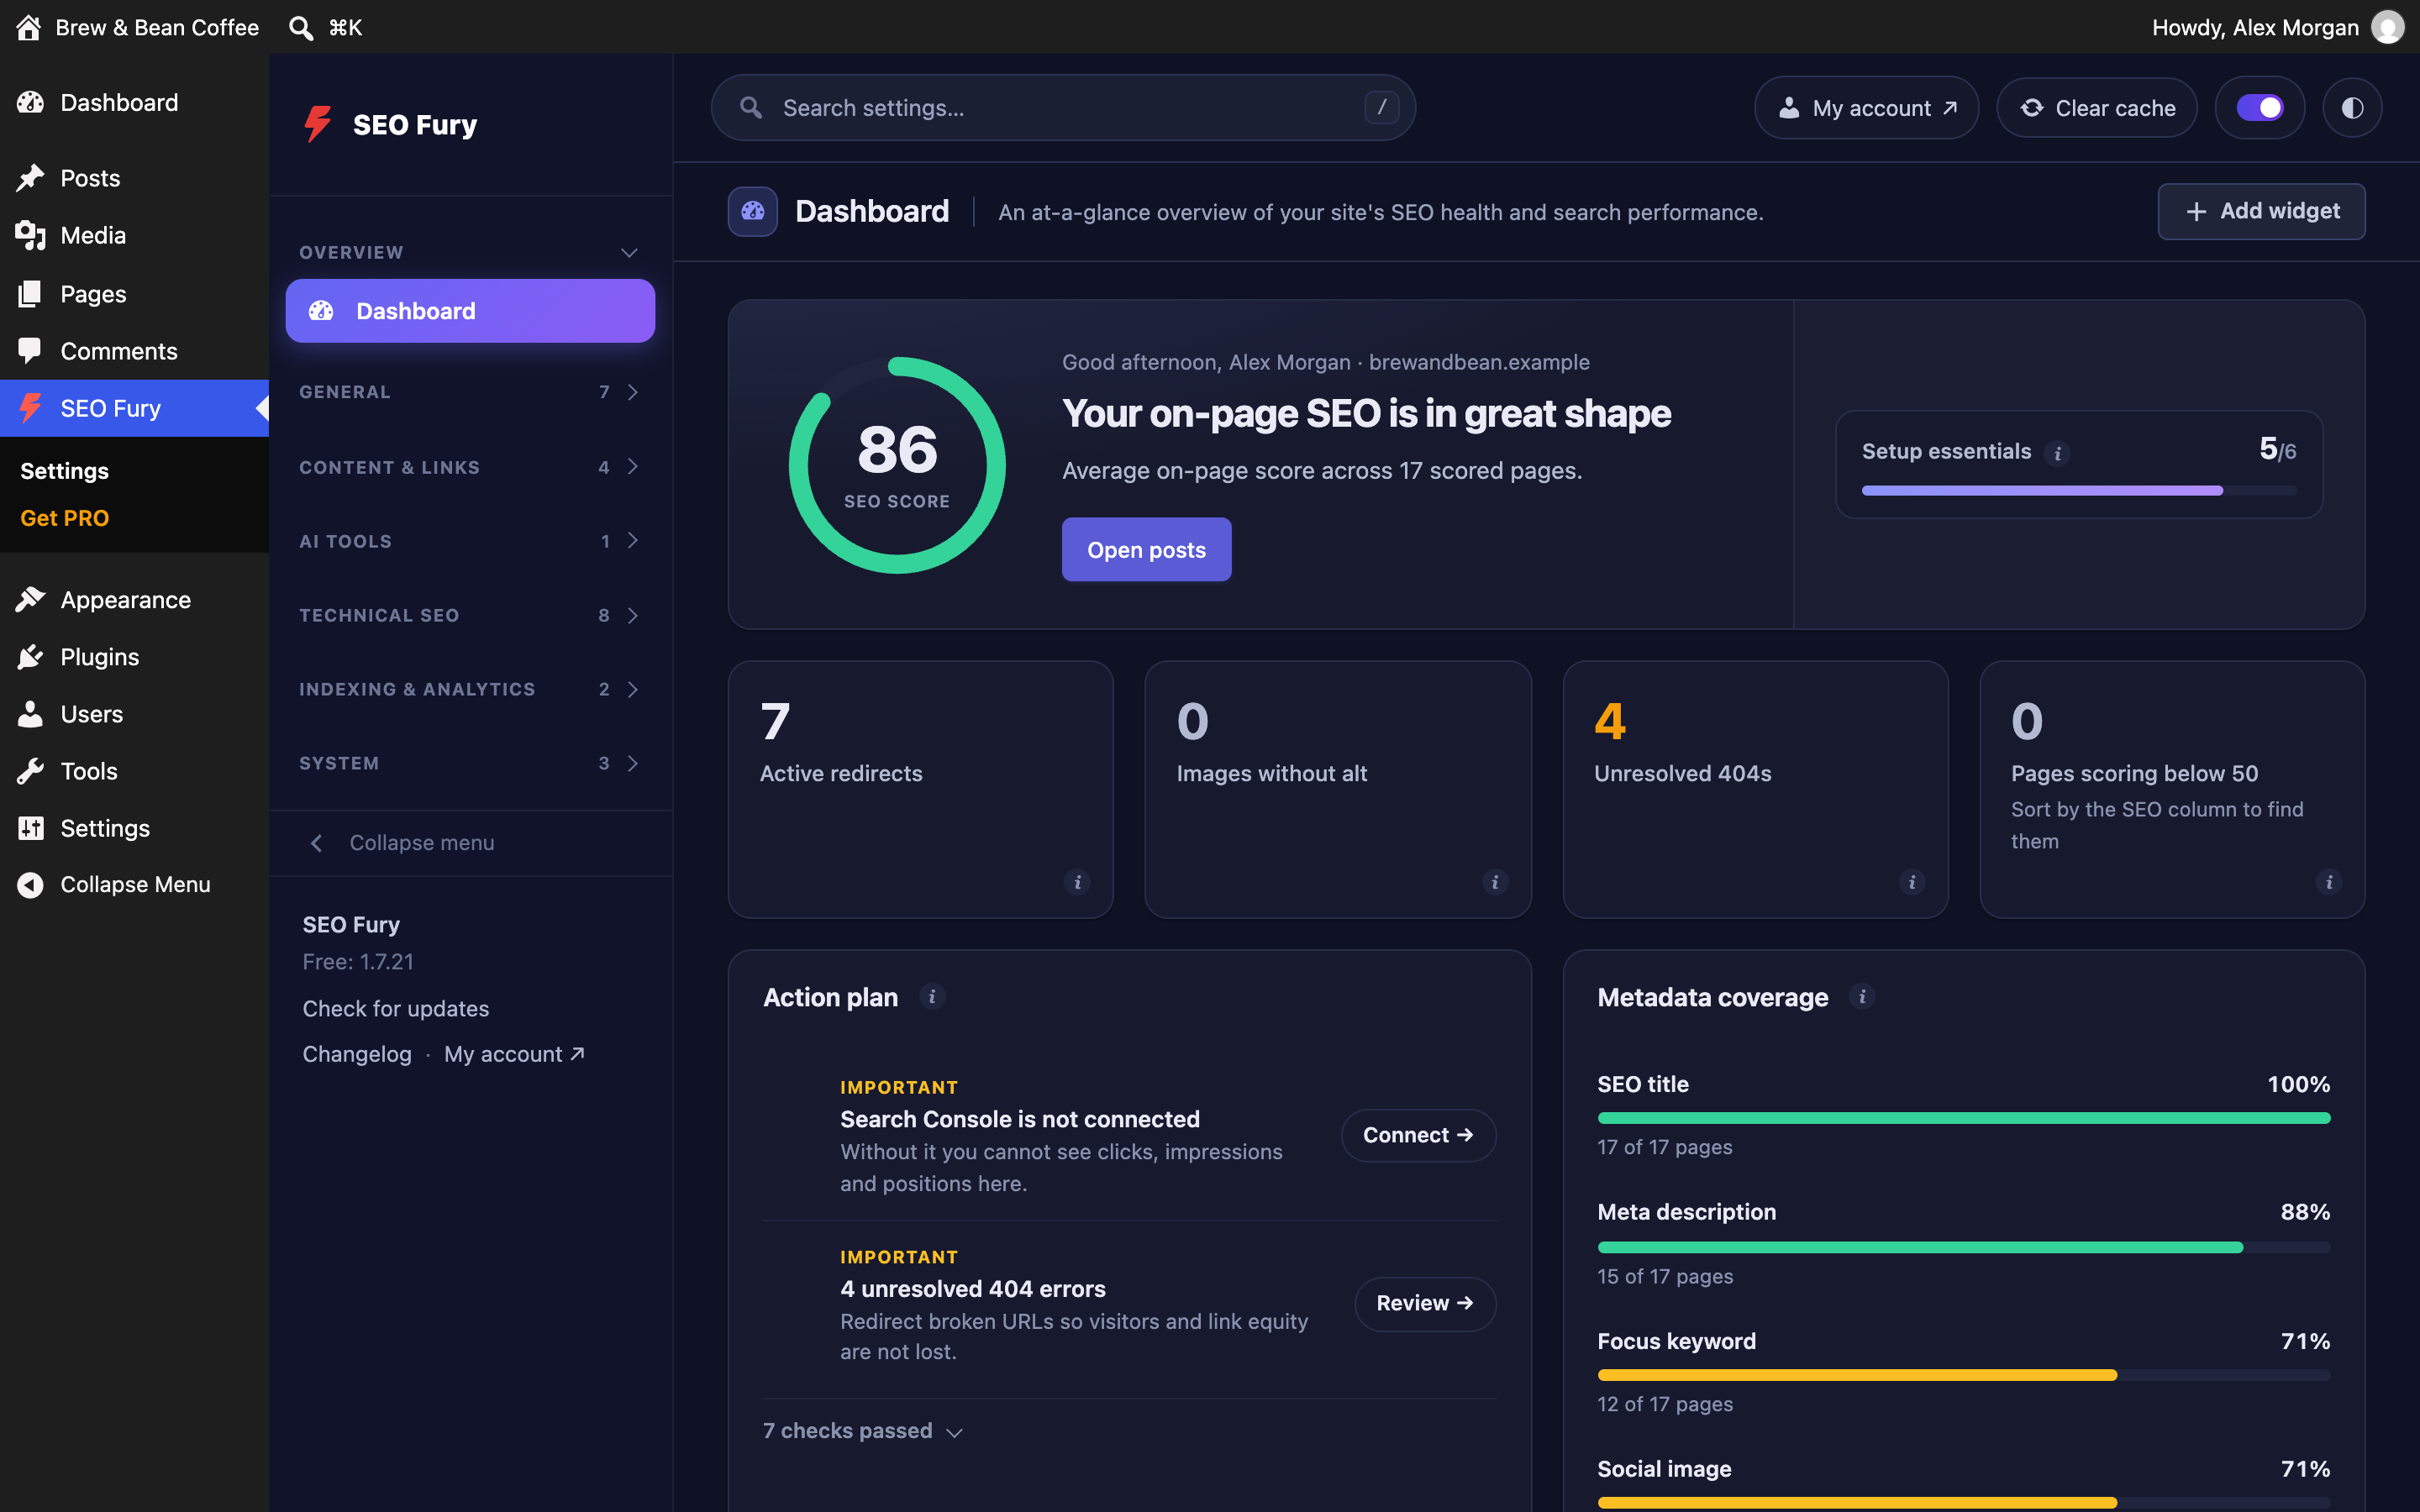Open Posts in the WordPress menu
This screenshot has width=2420, height=1512.
pos(134,178)
